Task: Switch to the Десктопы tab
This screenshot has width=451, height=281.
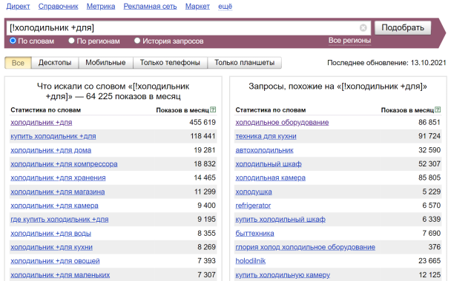Action: click(x=55, y=63)
